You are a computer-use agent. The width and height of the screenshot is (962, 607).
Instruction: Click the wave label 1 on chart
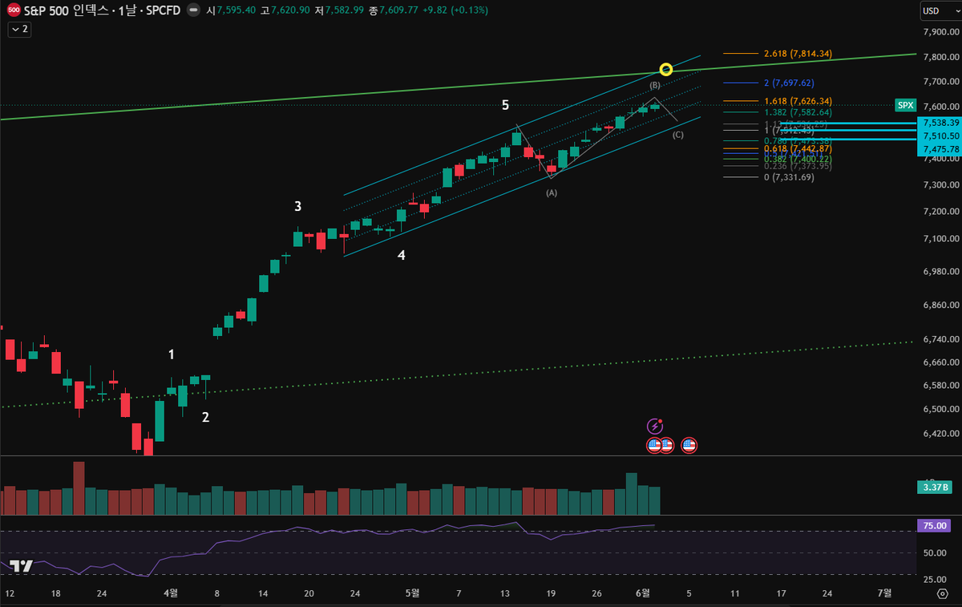[172, 354]
